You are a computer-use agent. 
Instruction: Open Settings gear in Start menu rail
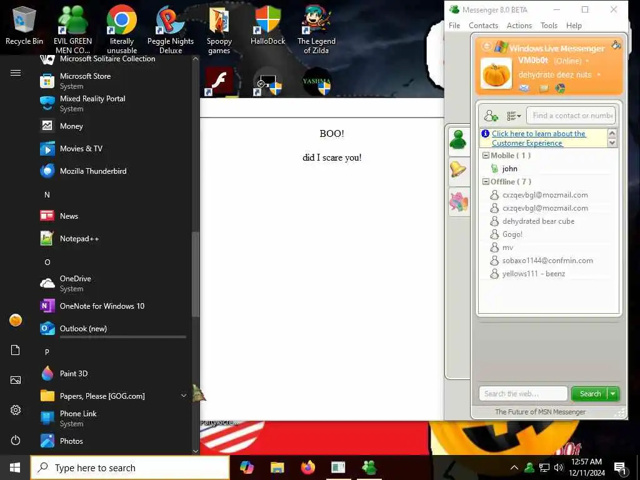pyautogui.click(x=16, y=410)
